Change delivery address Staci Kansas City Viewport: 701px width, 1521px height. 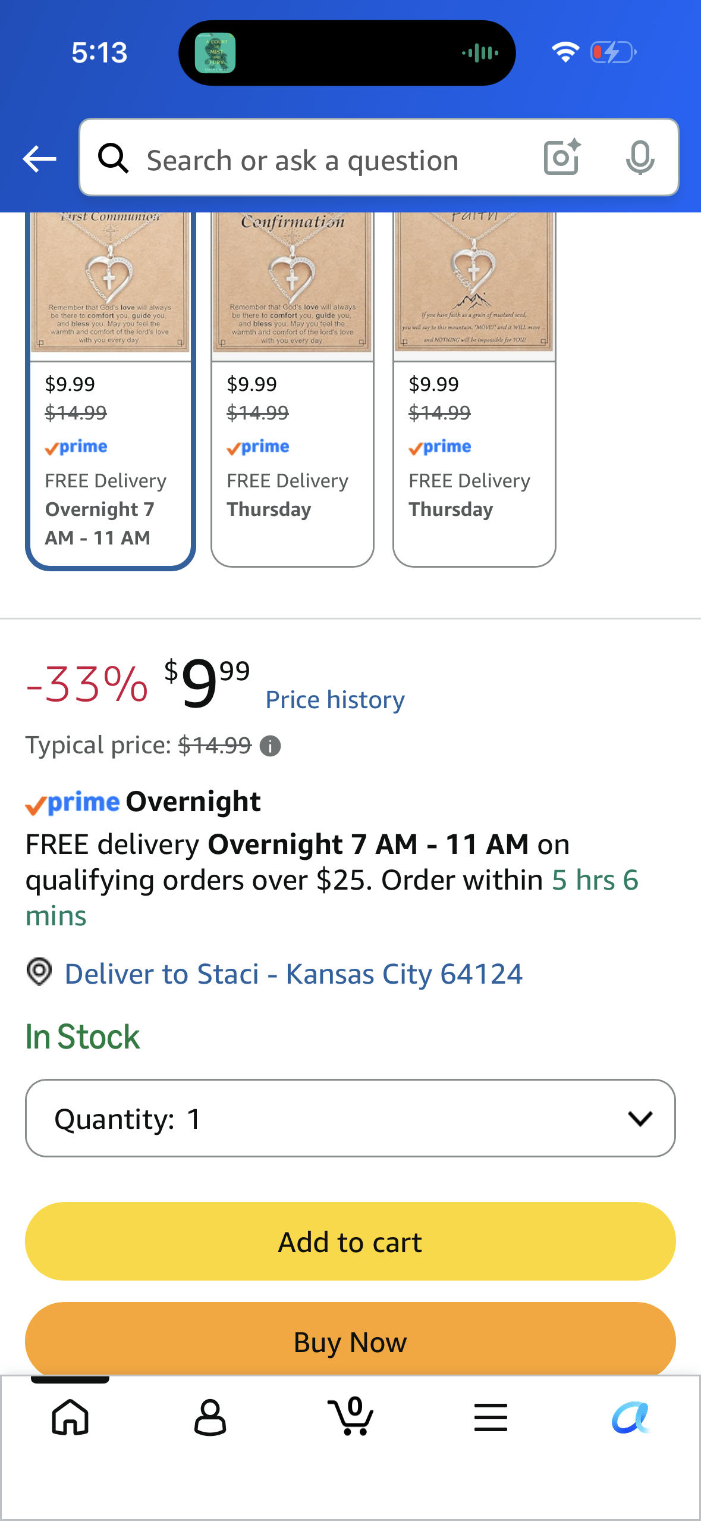point(294,974)
